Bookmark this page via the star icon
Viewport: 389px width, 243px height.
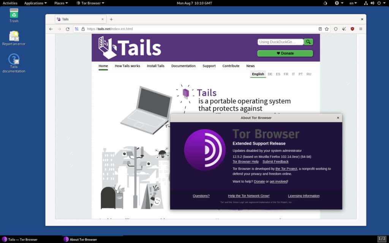coord(327,28)
